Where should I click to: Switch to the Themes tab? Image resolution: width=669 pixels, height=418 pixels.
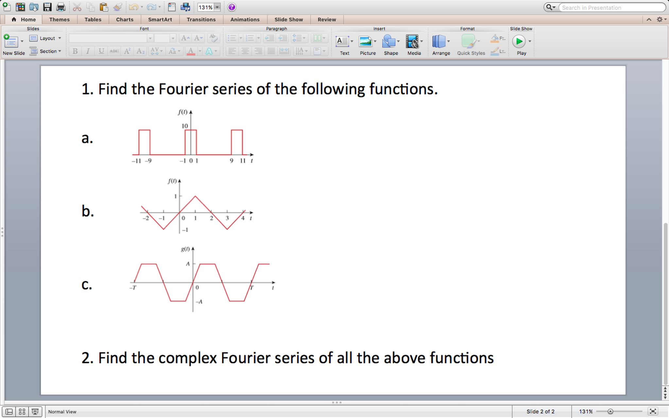click(60, 20)
